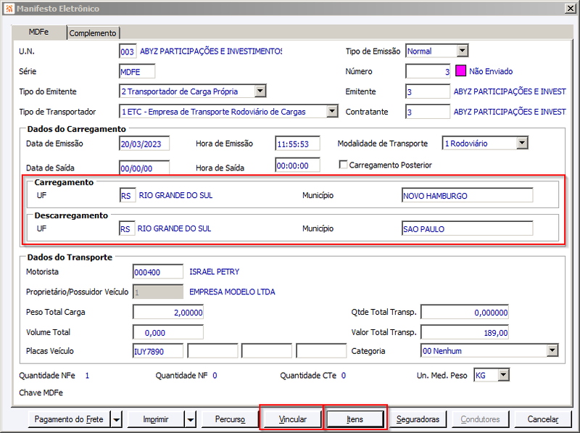
Task: Click the Emitente code field
Action: (428, 91)
